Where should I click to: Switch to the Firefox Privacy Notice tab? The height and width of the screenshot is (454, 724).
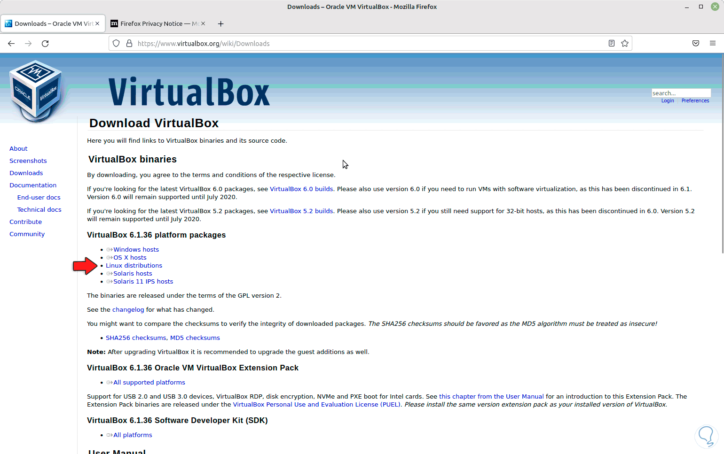pos(158,23)
